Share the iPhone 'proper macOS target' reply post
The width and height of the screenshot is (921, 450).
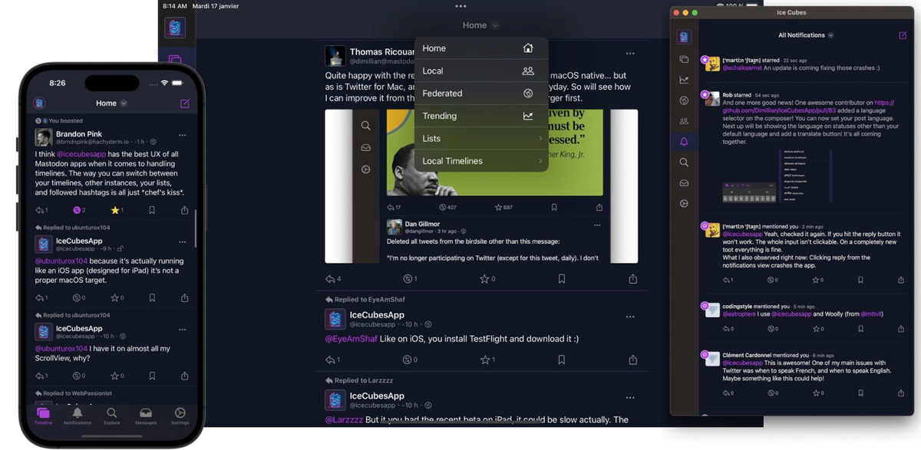[x=185, y=297]
